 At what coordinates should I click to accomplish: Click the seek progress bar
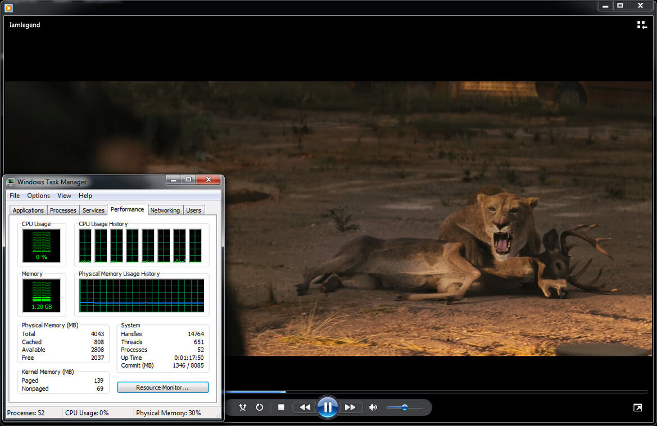click(436, 392)
